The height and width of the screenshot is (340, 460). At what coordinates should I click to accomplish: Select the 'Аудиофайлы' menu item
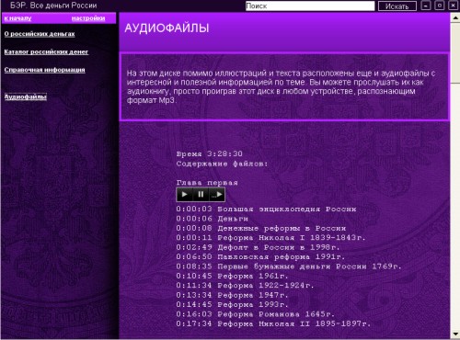[x=26, y=96]
